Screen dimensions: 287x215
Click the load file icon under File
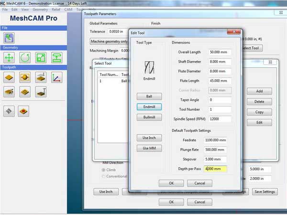[9, 38]
